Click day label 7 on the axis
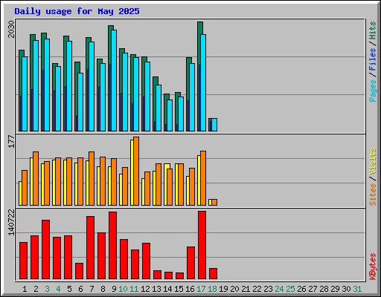Viewport: 381px width, 297px height. (92, 289)
